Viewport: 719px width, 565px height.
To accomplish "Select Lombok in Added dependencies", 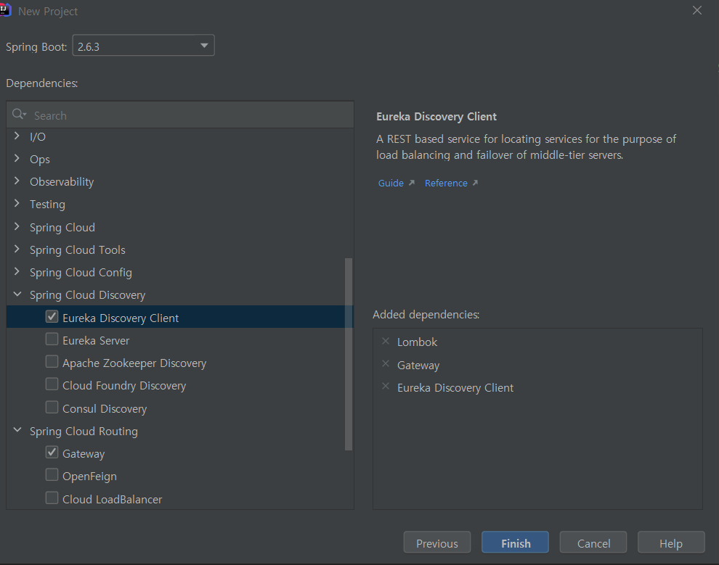I will coord(418,342).
